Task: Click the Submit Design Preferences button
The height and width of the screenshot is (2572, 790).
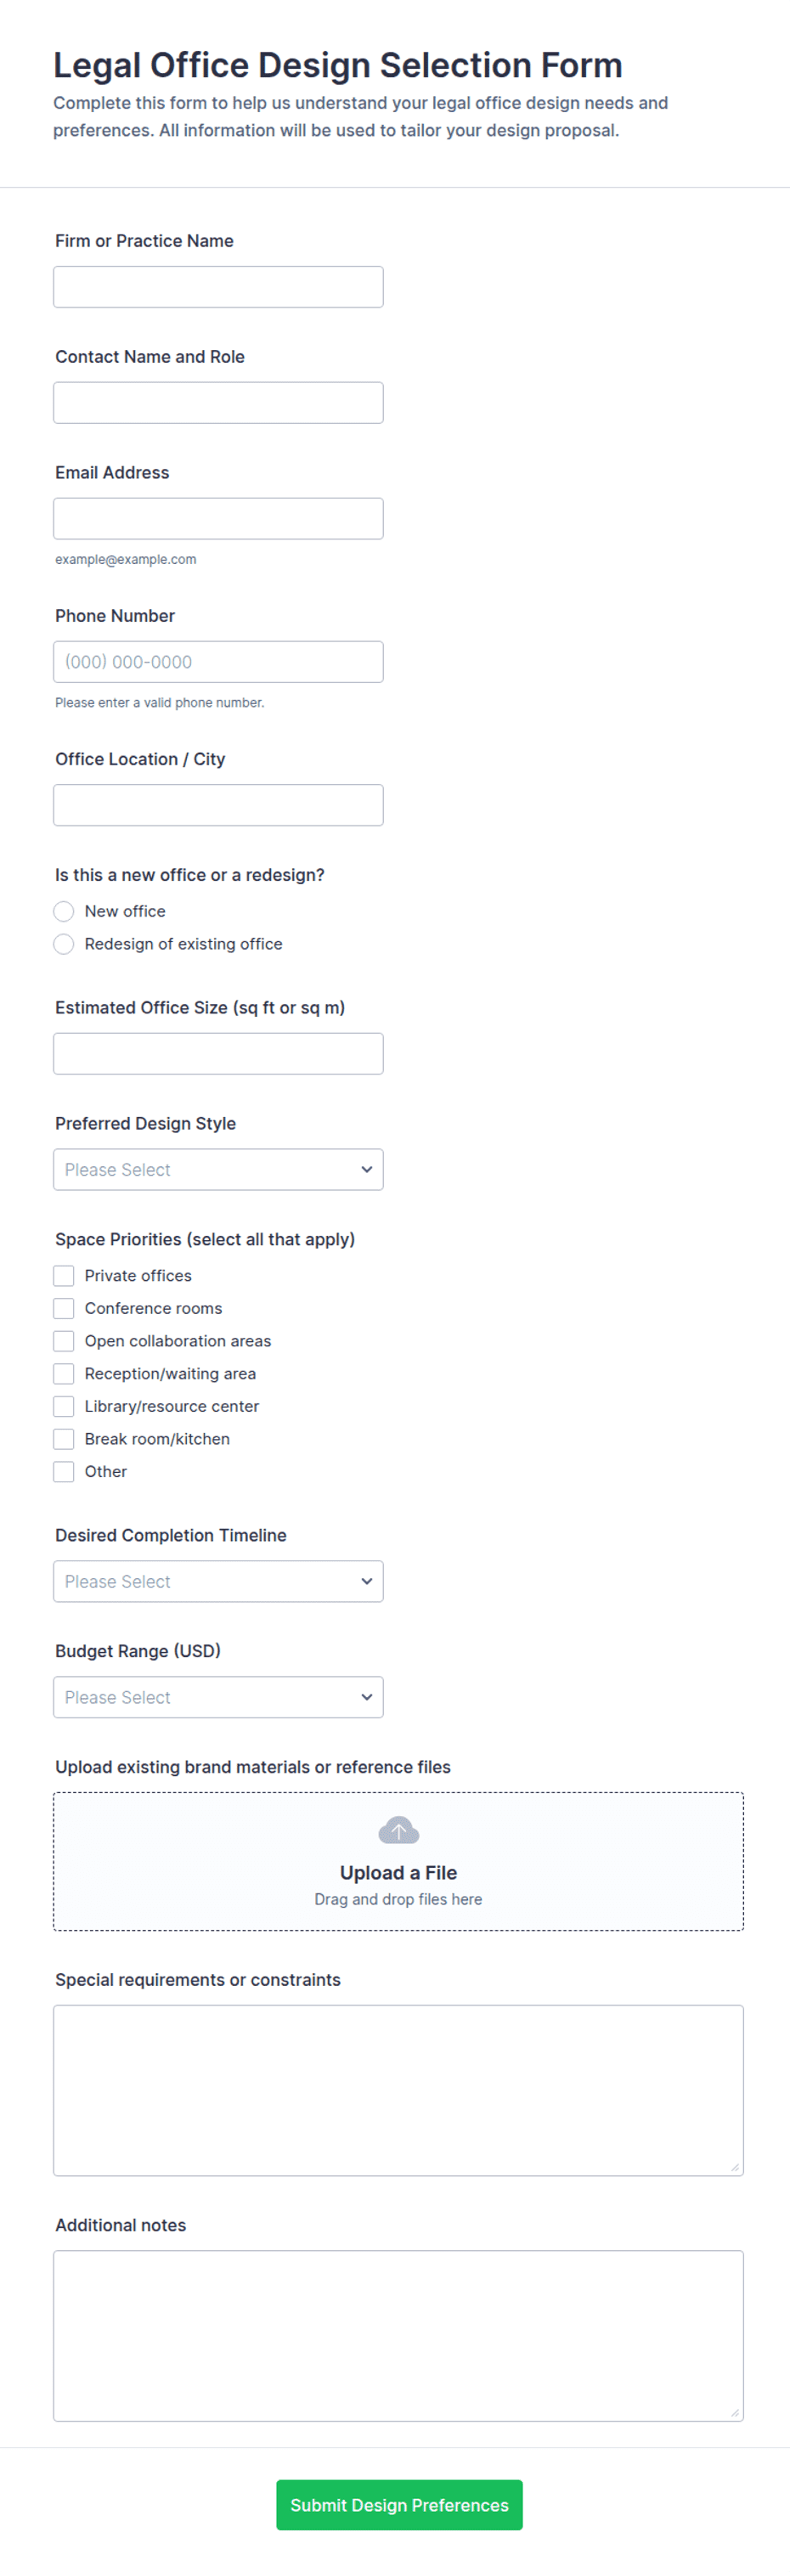Action: (x=399, y=2505)
